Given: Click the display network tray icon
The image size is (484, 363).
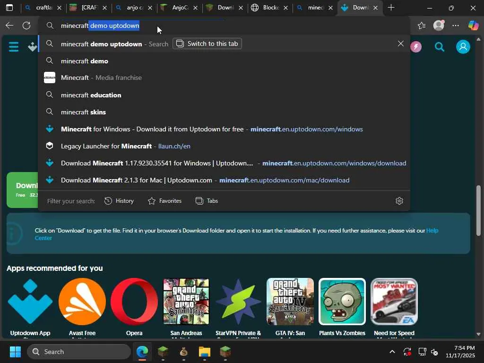Looking at the screenshot, I should point(422,352).
